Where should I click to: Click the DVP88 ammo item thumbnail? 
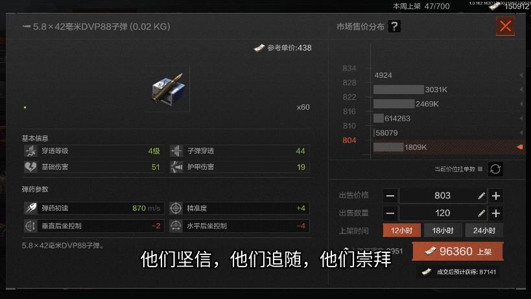click(168, 90)
